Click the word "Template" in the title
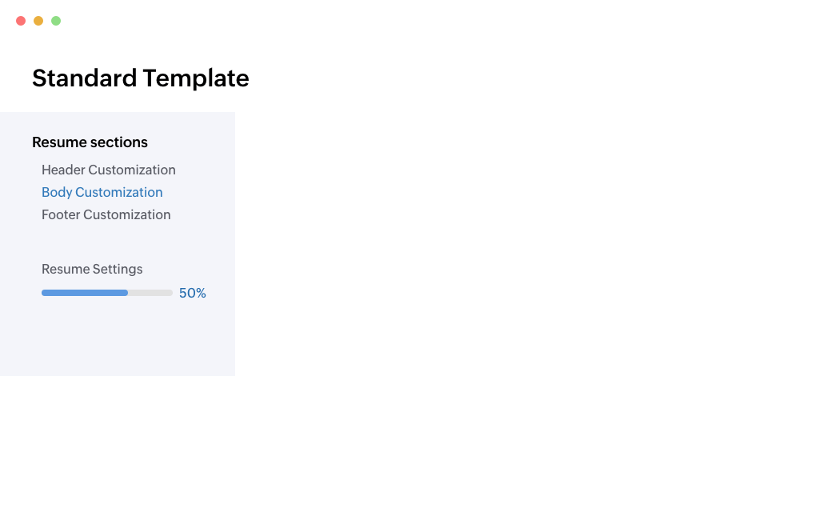The width and height of the screenshot is (835, 528). [x=196, y=78]
